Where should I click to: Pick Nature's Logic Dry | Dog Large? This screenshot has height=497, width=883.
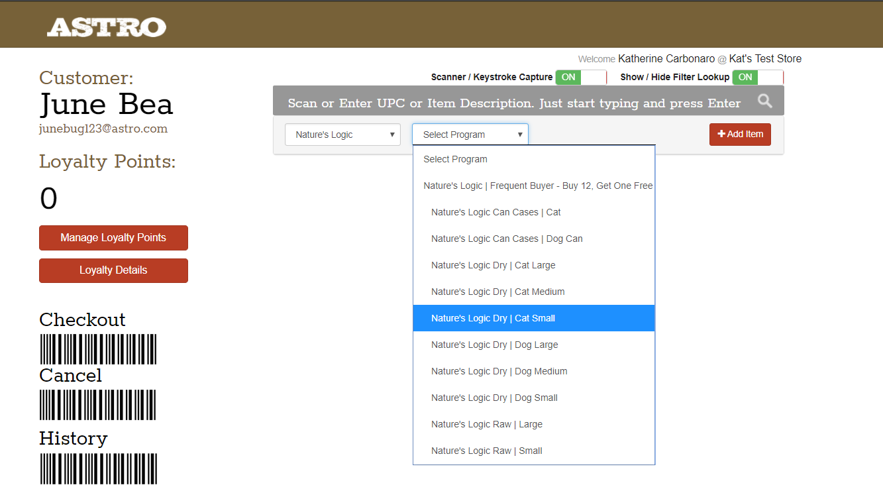[x=534, y=345]
